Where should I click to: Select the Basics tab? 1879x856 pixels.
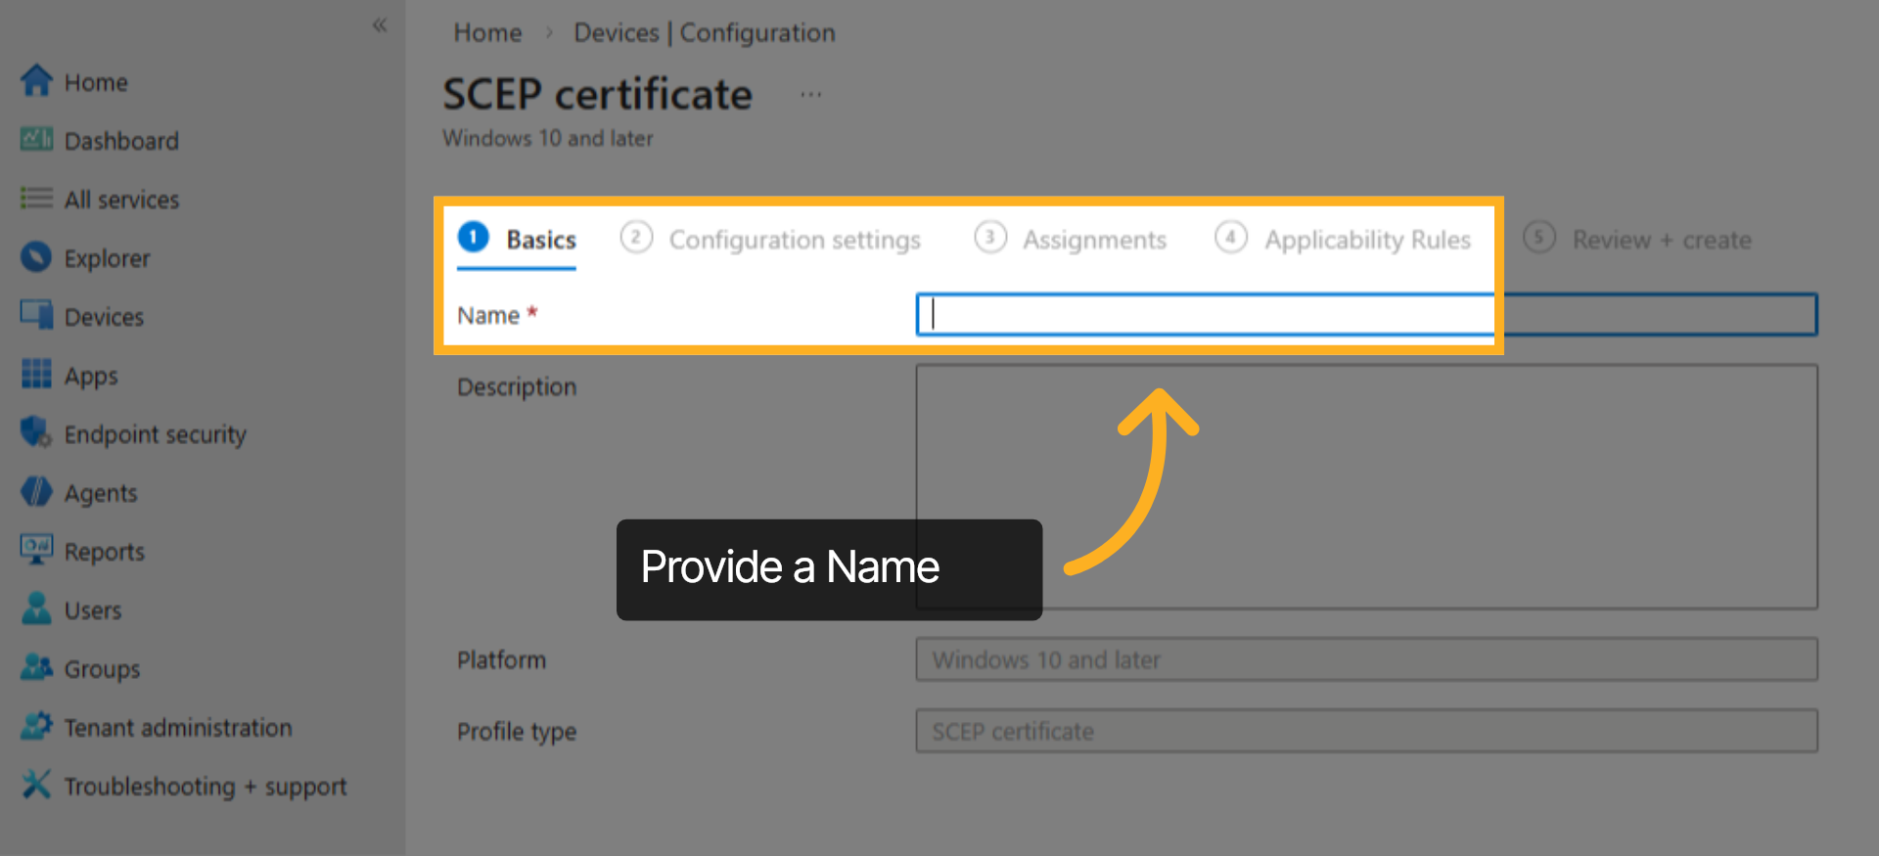pyautogui.click(x=517, y=240)
